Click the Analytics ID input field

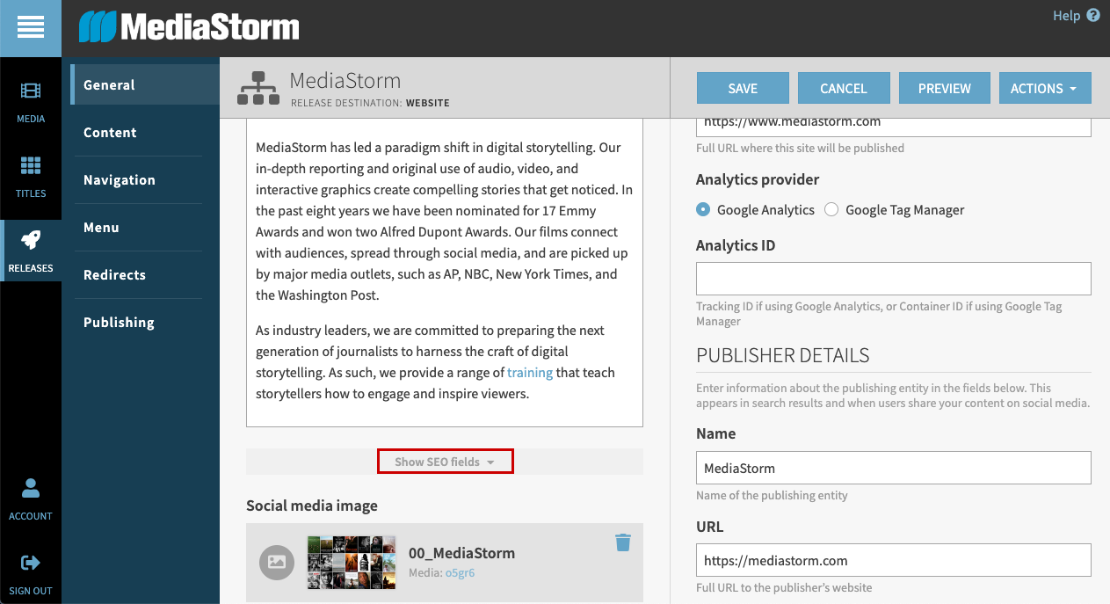pos(893,279)
